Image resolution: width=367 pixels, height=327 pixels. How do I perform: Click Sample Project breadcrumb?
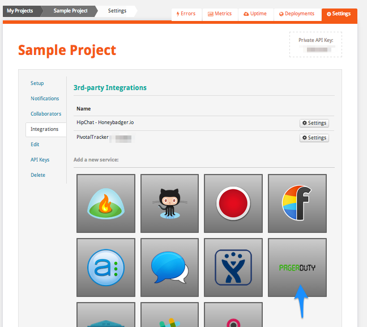pyautogui.click(x=70, y=11)
